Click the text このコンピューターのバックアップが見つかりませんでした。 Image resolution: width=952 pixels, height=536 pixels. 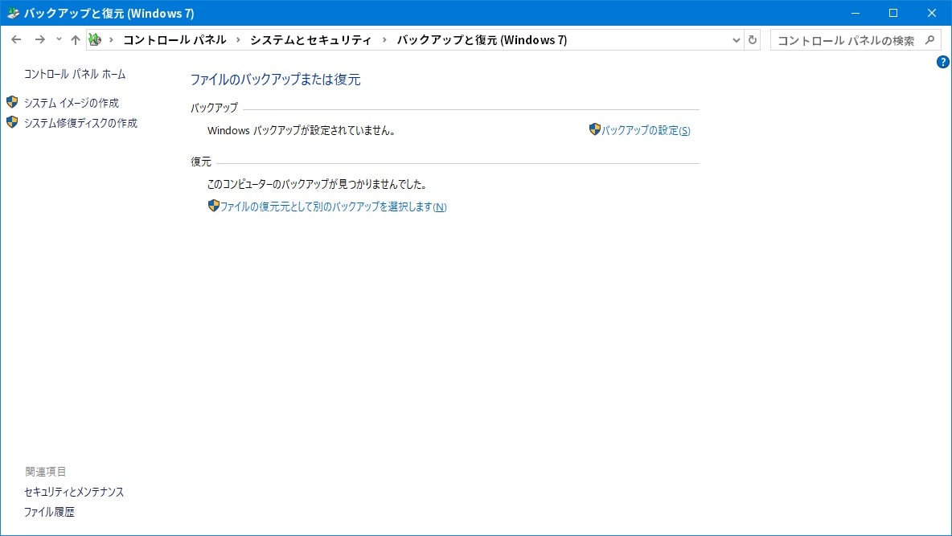[x=317, y=184]
